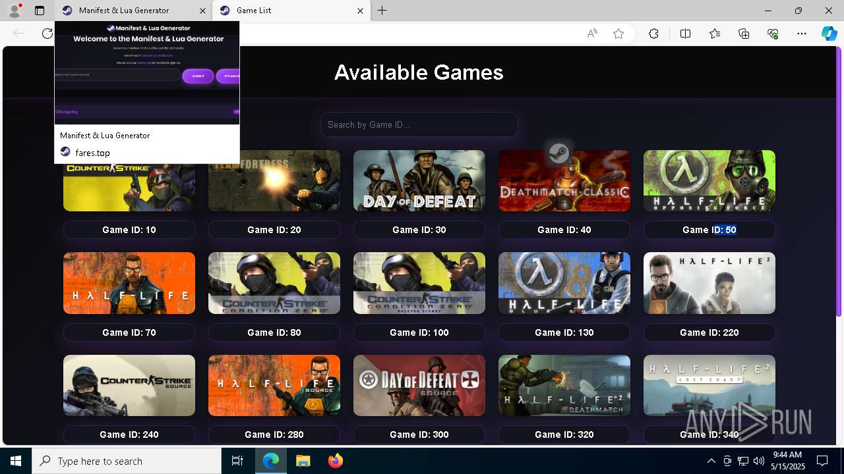This screenshot has width=844, height=474.
Task: Open Half-Life 2 Deathmatch thumbnail
Action: 564,386
